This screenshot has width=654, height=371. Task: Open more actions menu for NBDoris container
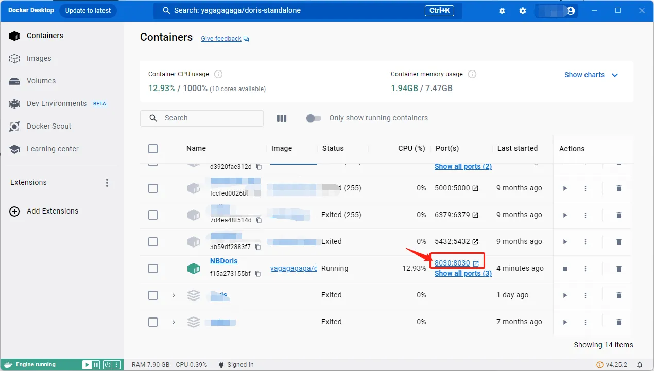586,269
